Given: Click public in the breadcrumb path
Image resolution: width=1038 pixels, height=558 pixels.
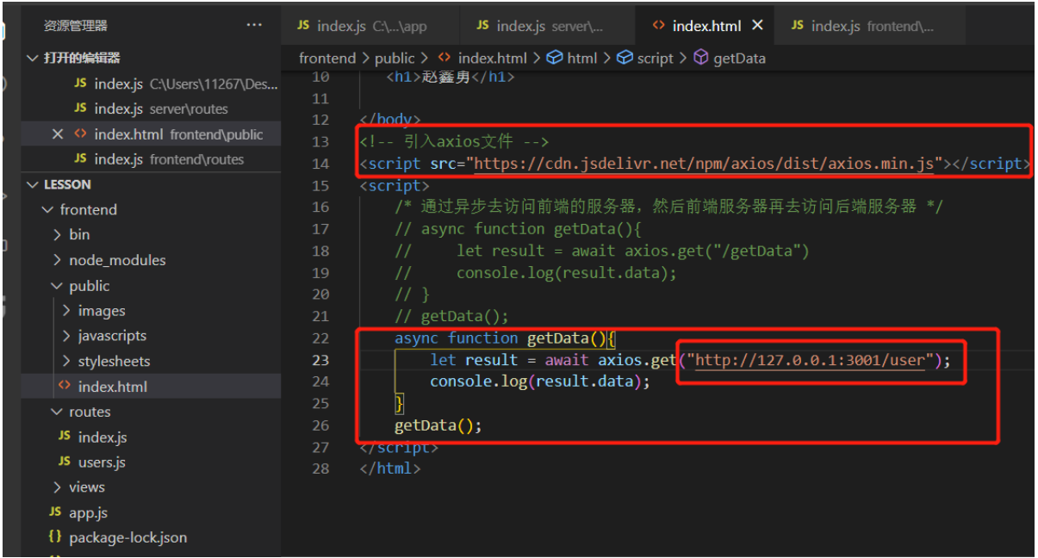Looking at the screenshot, I should coord(395,58).
